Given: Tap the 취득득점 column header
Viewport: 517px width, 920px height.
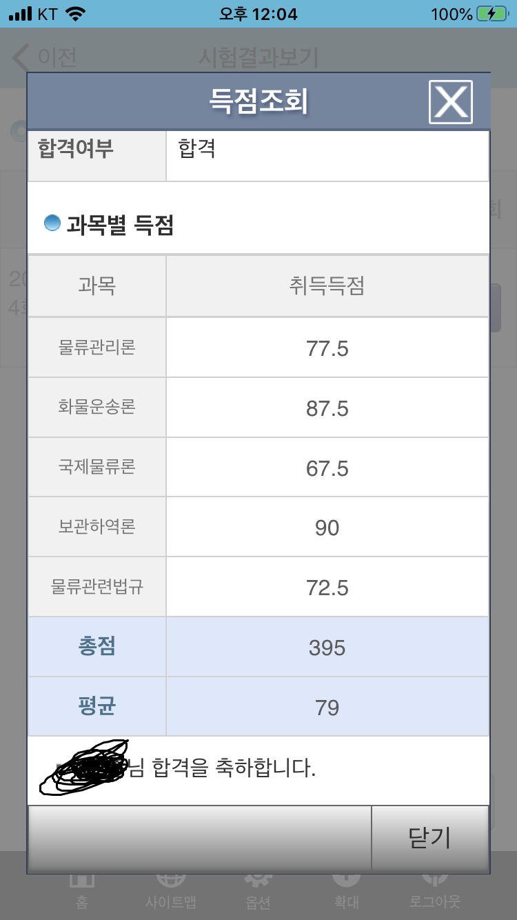Looking at the screenshot, I should coord(327,286).
